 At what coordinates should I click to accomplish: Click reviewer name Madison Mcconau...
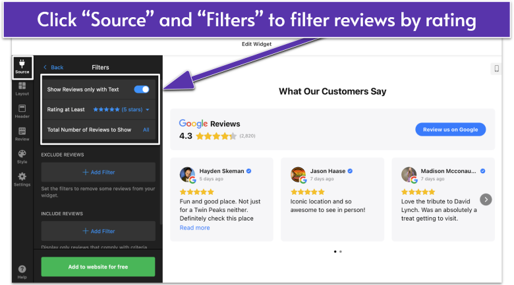pos(449,171)
